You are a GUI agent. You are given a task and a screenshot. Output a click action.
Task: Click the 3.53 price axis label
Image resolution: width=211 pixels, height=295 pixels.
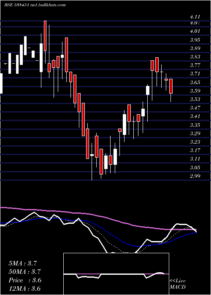(195, 99)
